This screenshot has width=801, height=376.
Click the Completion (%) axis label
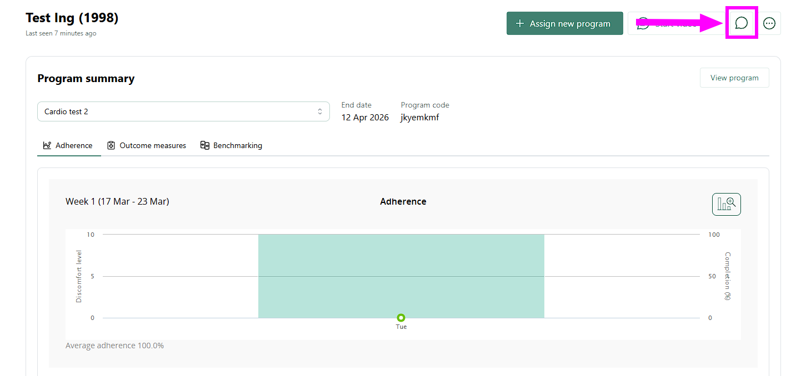(728, 276)
